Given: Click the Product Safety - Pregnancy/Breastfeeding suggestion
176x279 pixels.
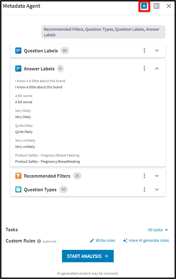Looking at the screenshot, I should (x=47, y=162).
